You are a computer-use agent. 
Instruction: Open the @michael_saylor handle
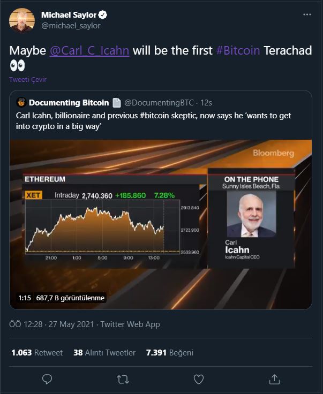tap(71, 26)
